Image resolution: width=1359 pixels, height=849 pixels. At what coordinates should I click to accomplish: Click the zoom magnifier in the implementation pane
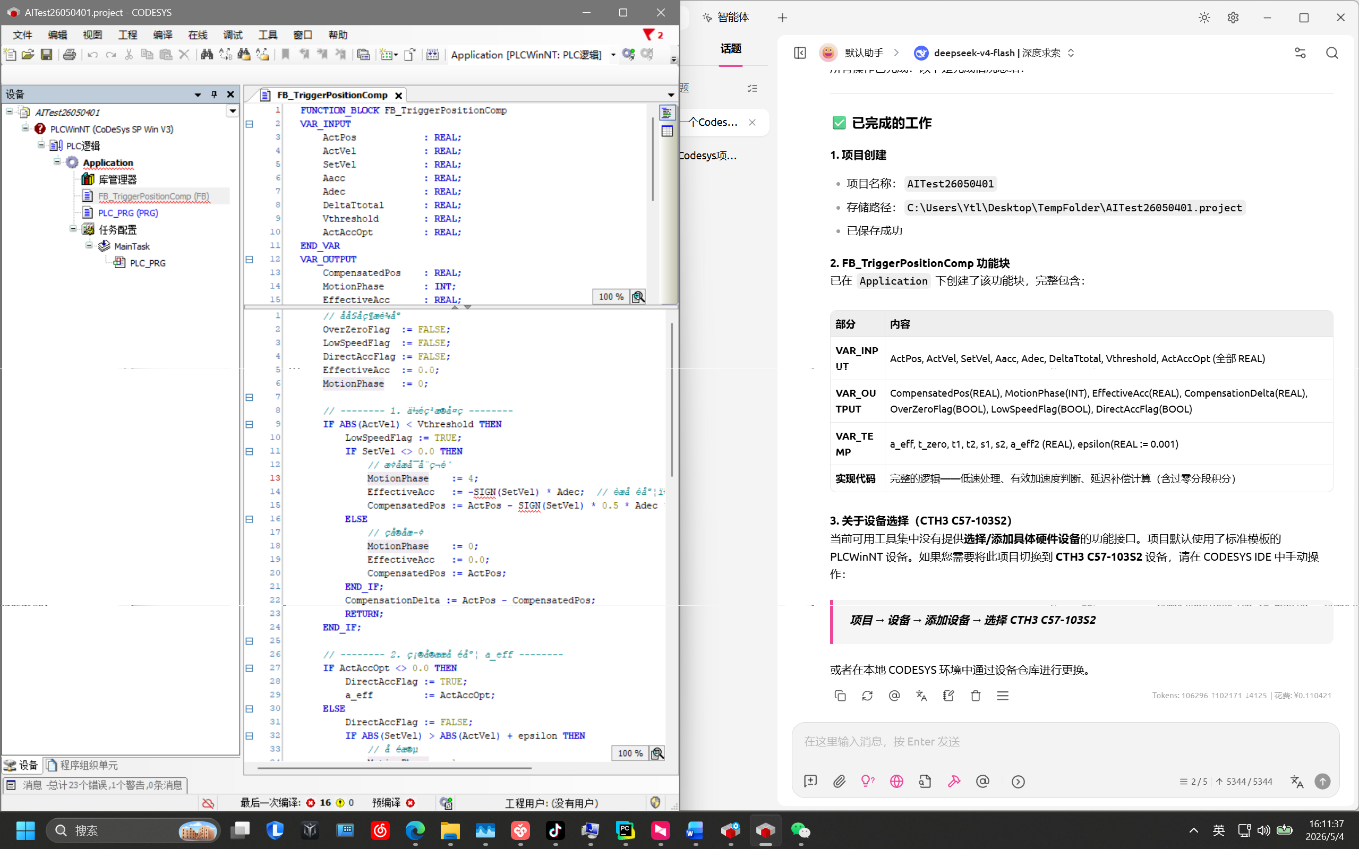(657, 753)
